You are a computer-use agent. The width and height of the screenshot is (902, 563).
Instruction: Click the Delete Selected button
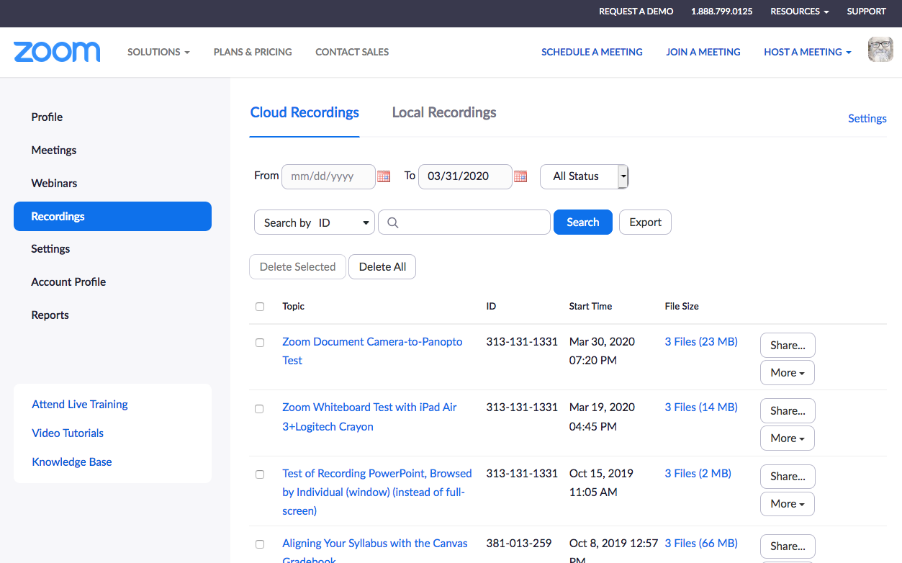[297, 267]
